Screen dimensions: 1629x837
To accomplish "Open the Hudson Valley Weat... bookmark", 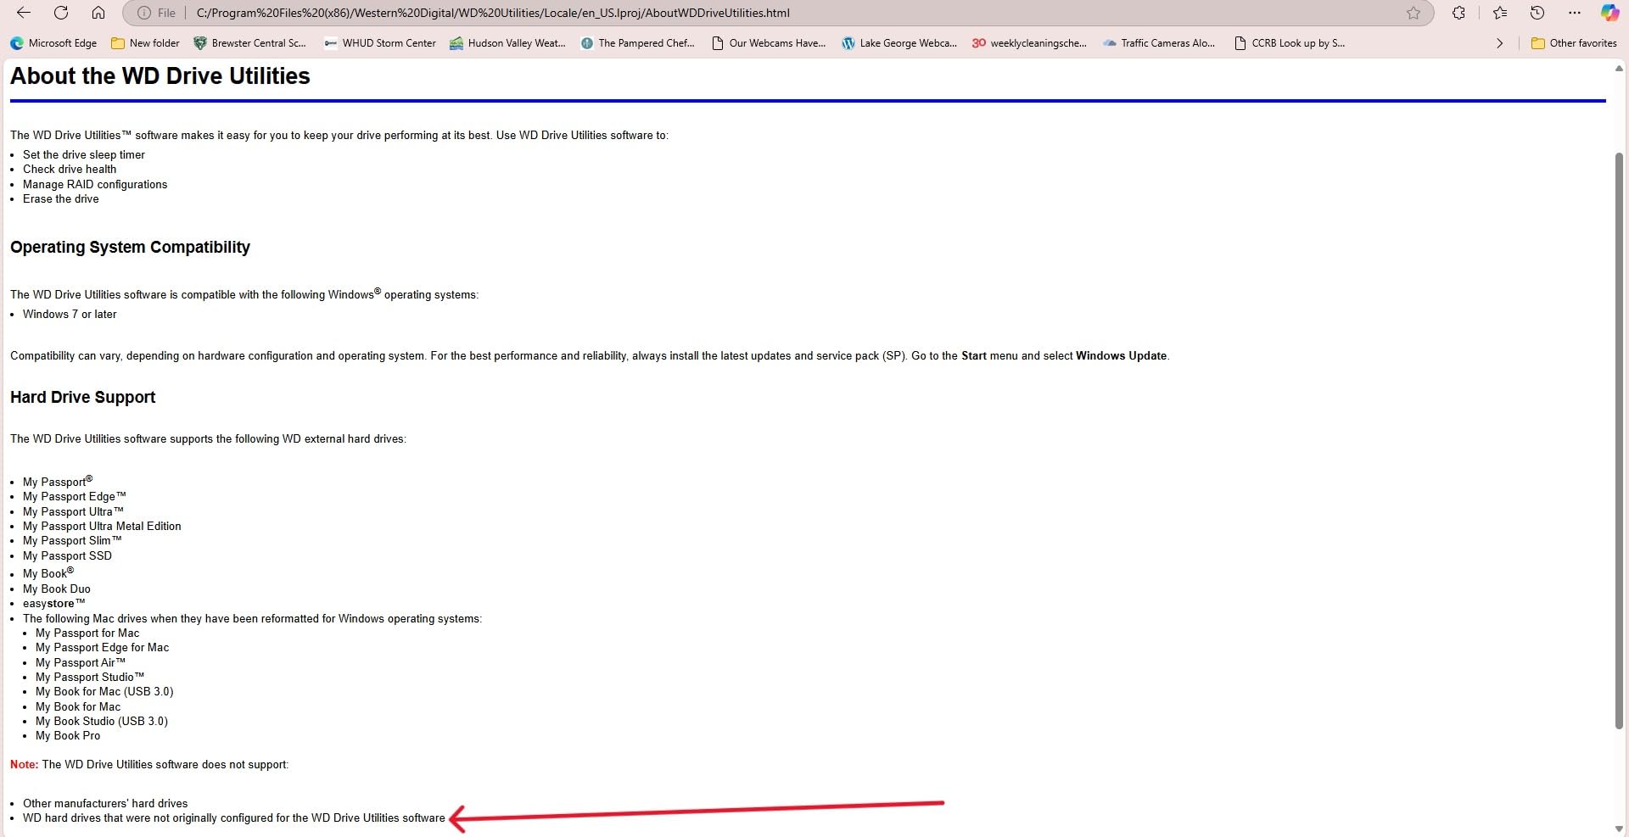I will pyautogui.click(x=507, y=43).
